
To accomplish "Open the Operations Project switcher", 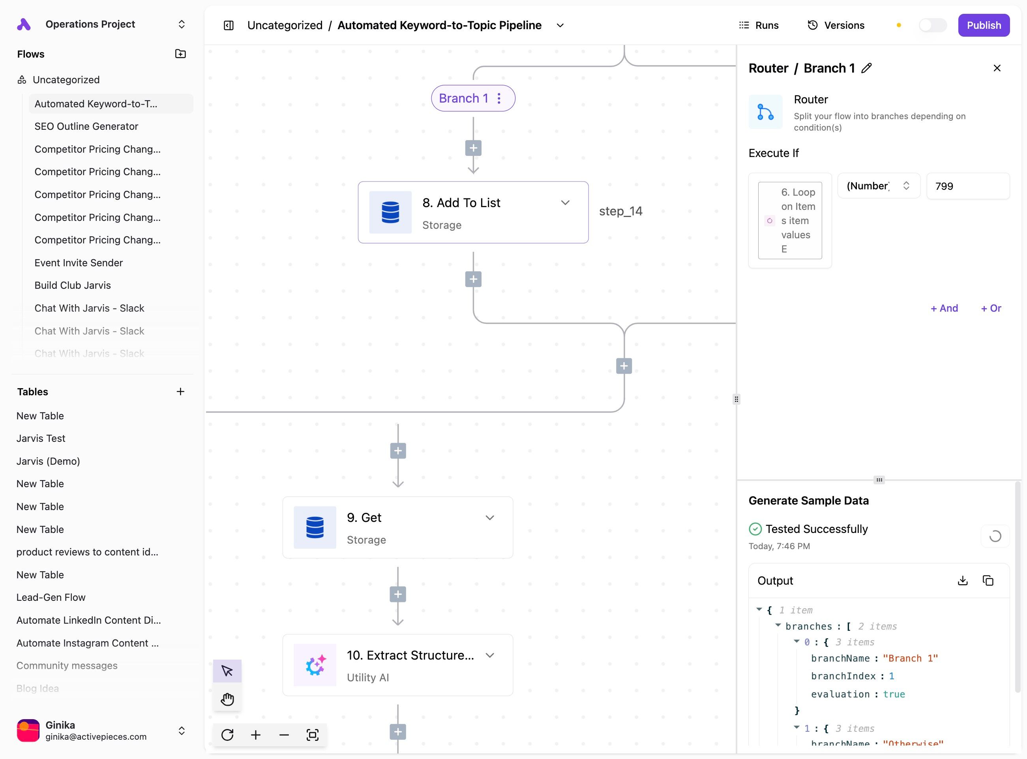I will click(x=181, y=24).
